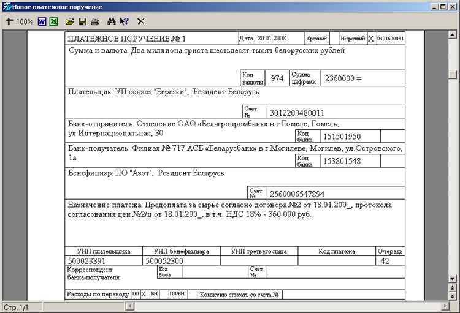Click the zoom crosshair icon in toolbar
460x313 pixels.
[9, 21]
